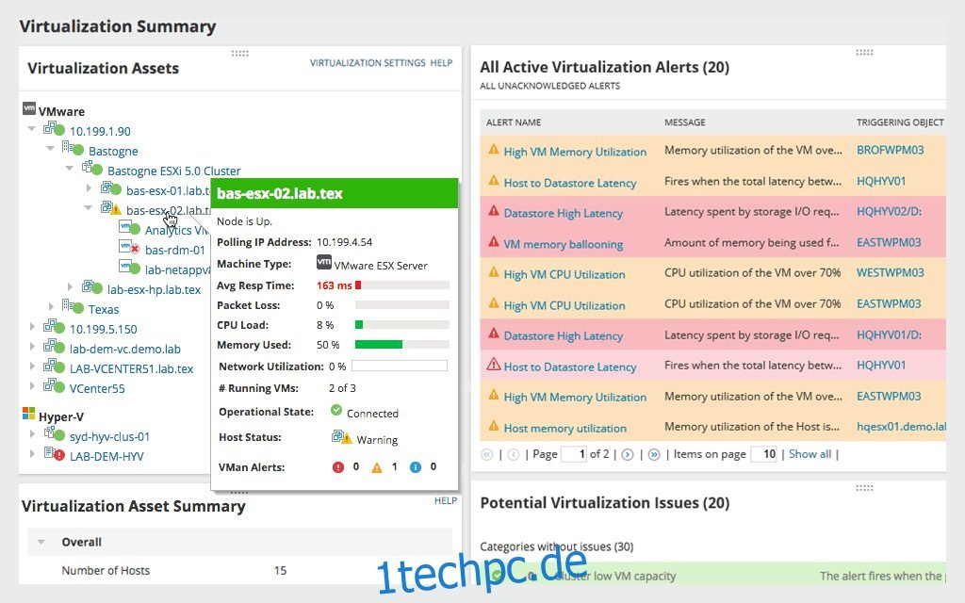Collapse the Bastogne ESXi 5.0 Cluster node
The height and width of the screenshot is (603, 965).
pos(70,168)
